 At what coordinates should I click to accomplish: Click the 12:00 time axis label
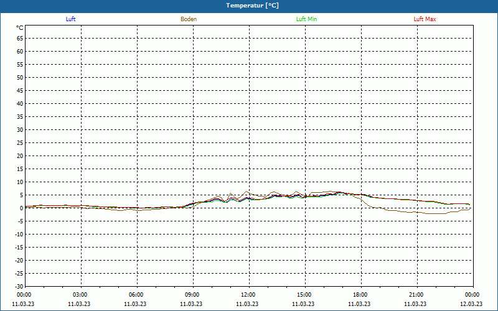click(x=248, y=295)
